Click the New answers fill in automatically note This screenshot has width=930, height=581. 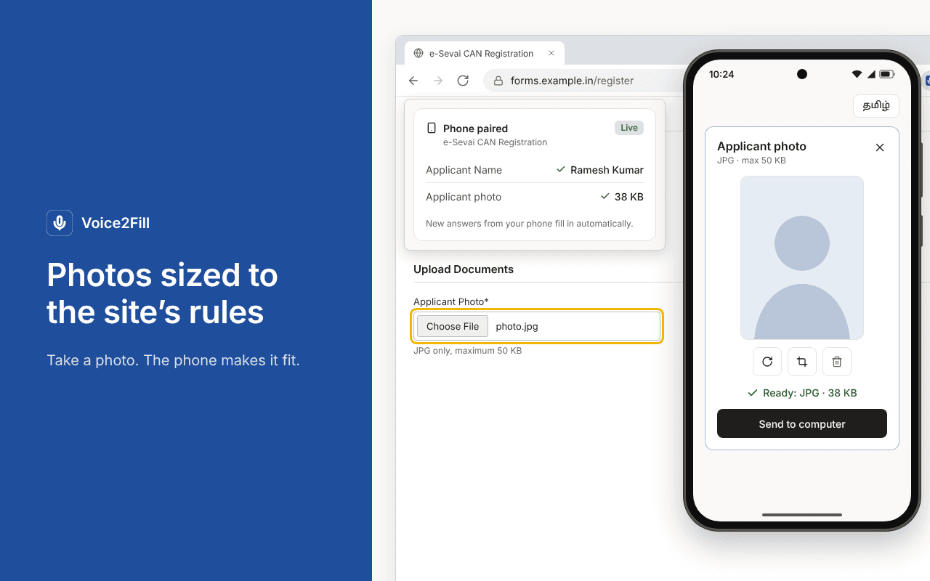529,224
